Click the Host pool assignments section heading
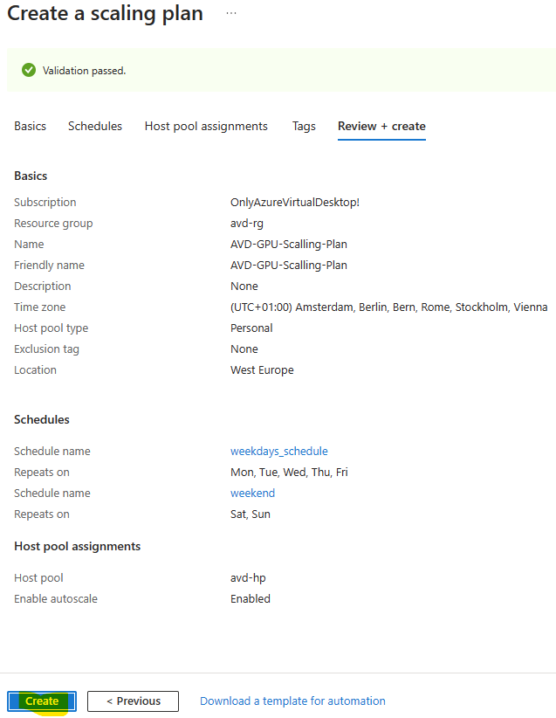Viewport: 556px width, 718px height. pyautogui.click(x=78, y=546)
